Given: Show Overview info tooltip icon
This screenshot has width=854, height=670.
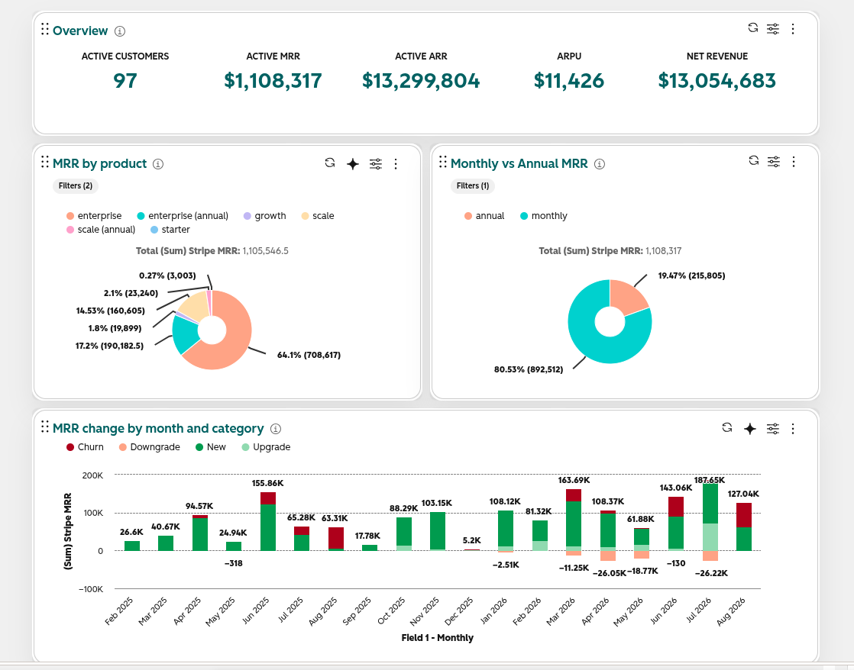Looking at the screenshot, I should (x=120, y=31).
